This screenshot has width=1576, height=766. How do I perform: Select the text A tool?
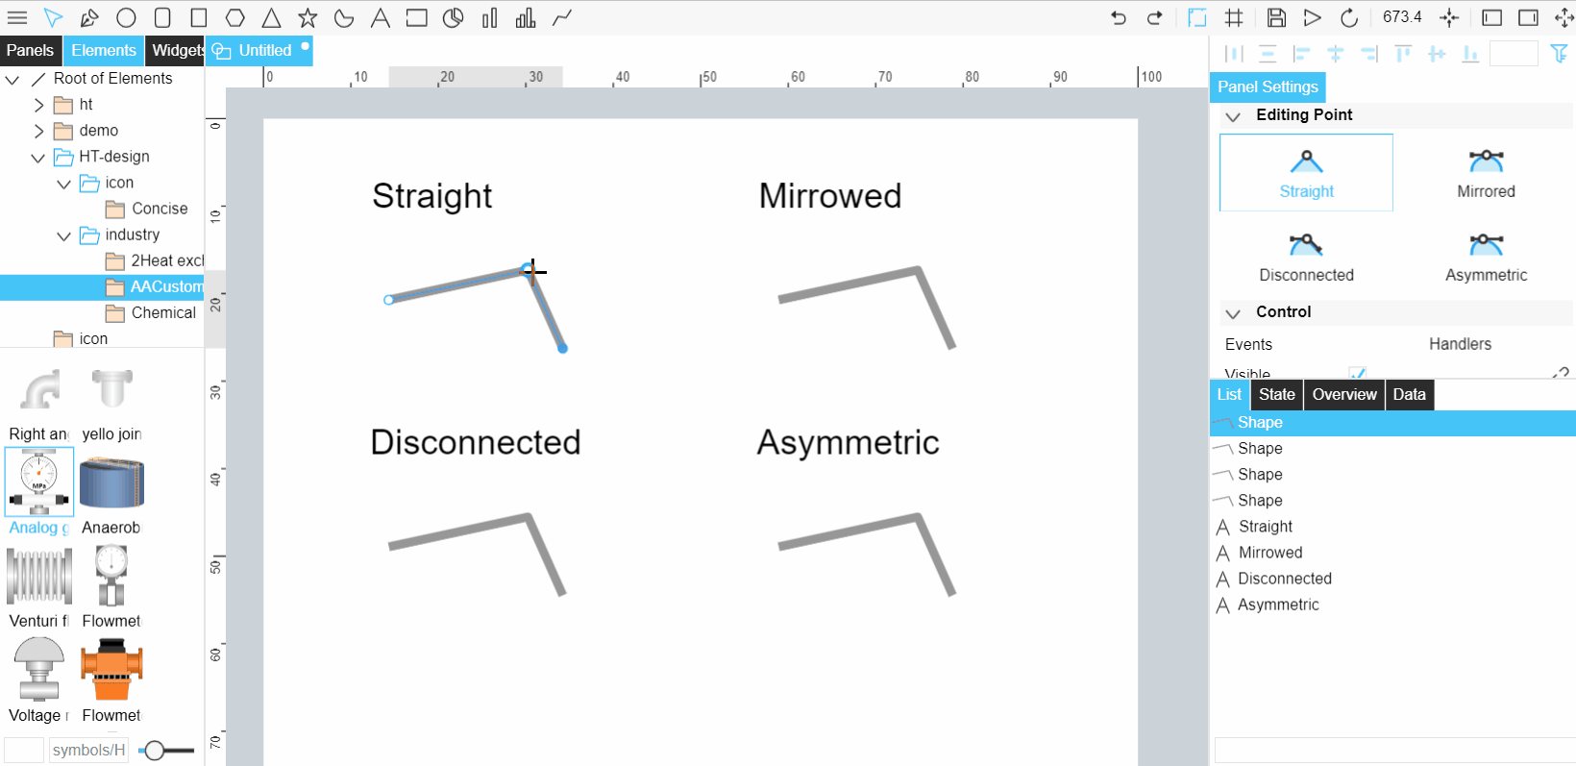click(x=381, y=17)
